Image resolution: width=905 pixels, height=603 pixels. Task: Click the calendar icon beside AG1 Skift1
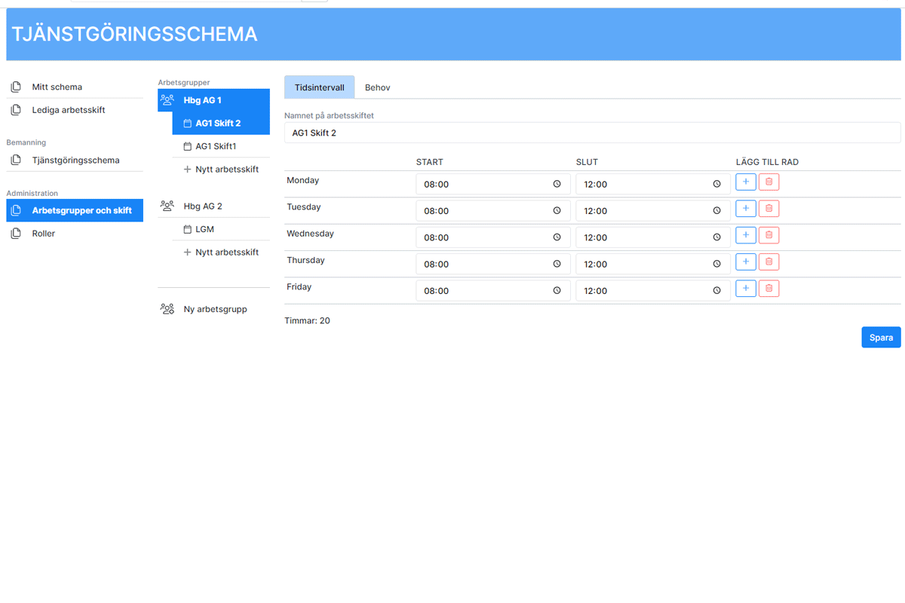click(188, 146)
